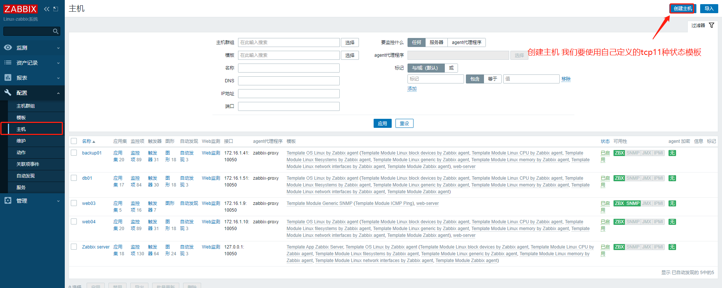This screenshot has width=722, height=288.
Task: Click JMX availability badge for db01
Action: [647, 178]
